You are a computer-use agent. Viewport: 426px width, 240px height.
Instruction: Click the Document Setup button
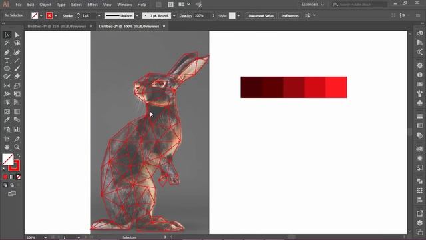[x=261, y=16]
